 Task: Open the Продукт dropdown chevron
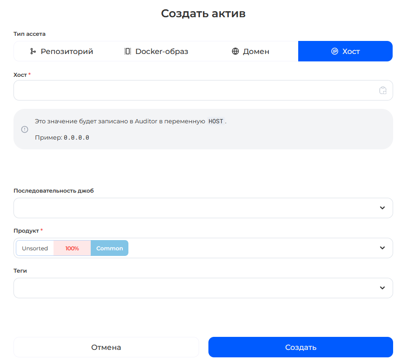pos(382,248)
